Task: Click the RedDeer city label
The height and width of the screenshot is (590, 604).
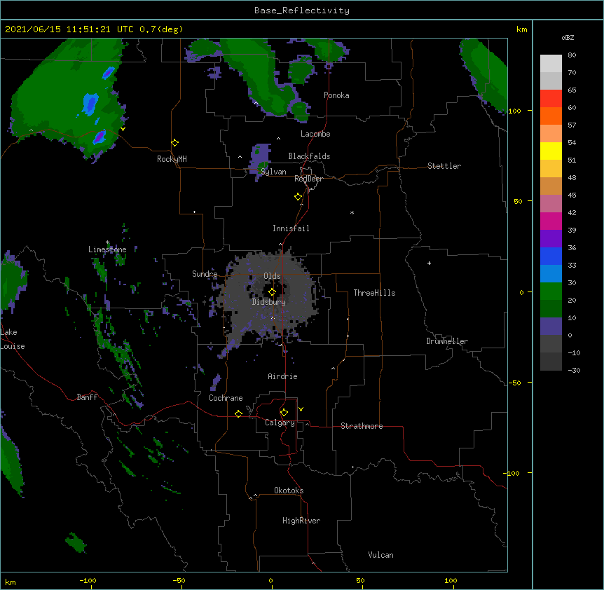Action: pyautogui.click(x=308, y=179)
